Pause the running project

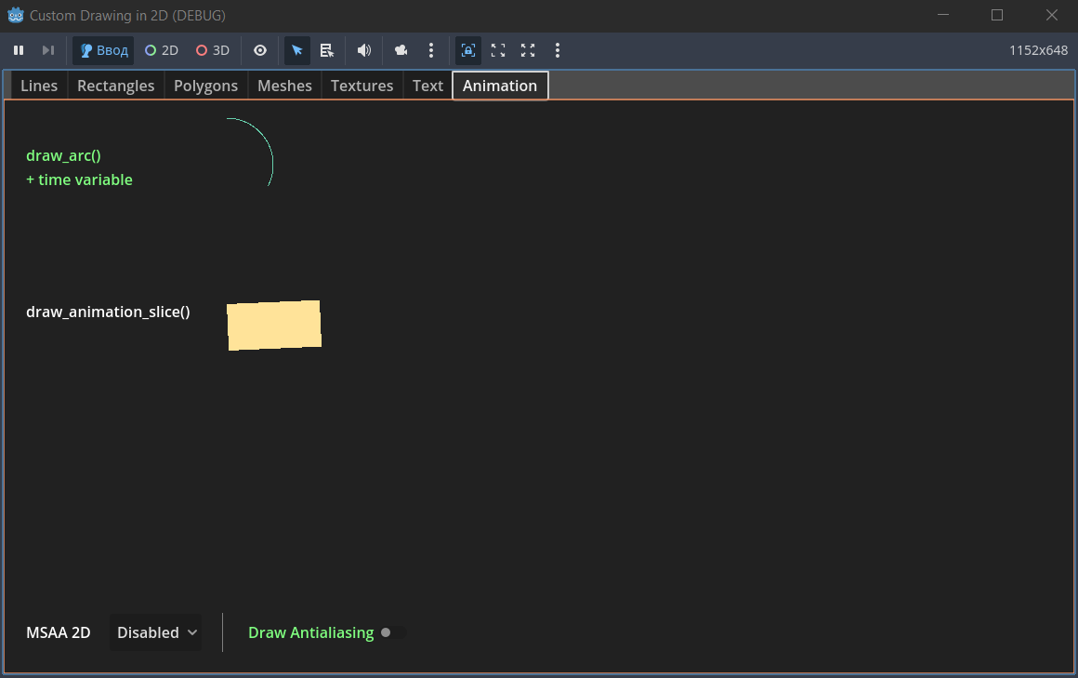point(19,50)
